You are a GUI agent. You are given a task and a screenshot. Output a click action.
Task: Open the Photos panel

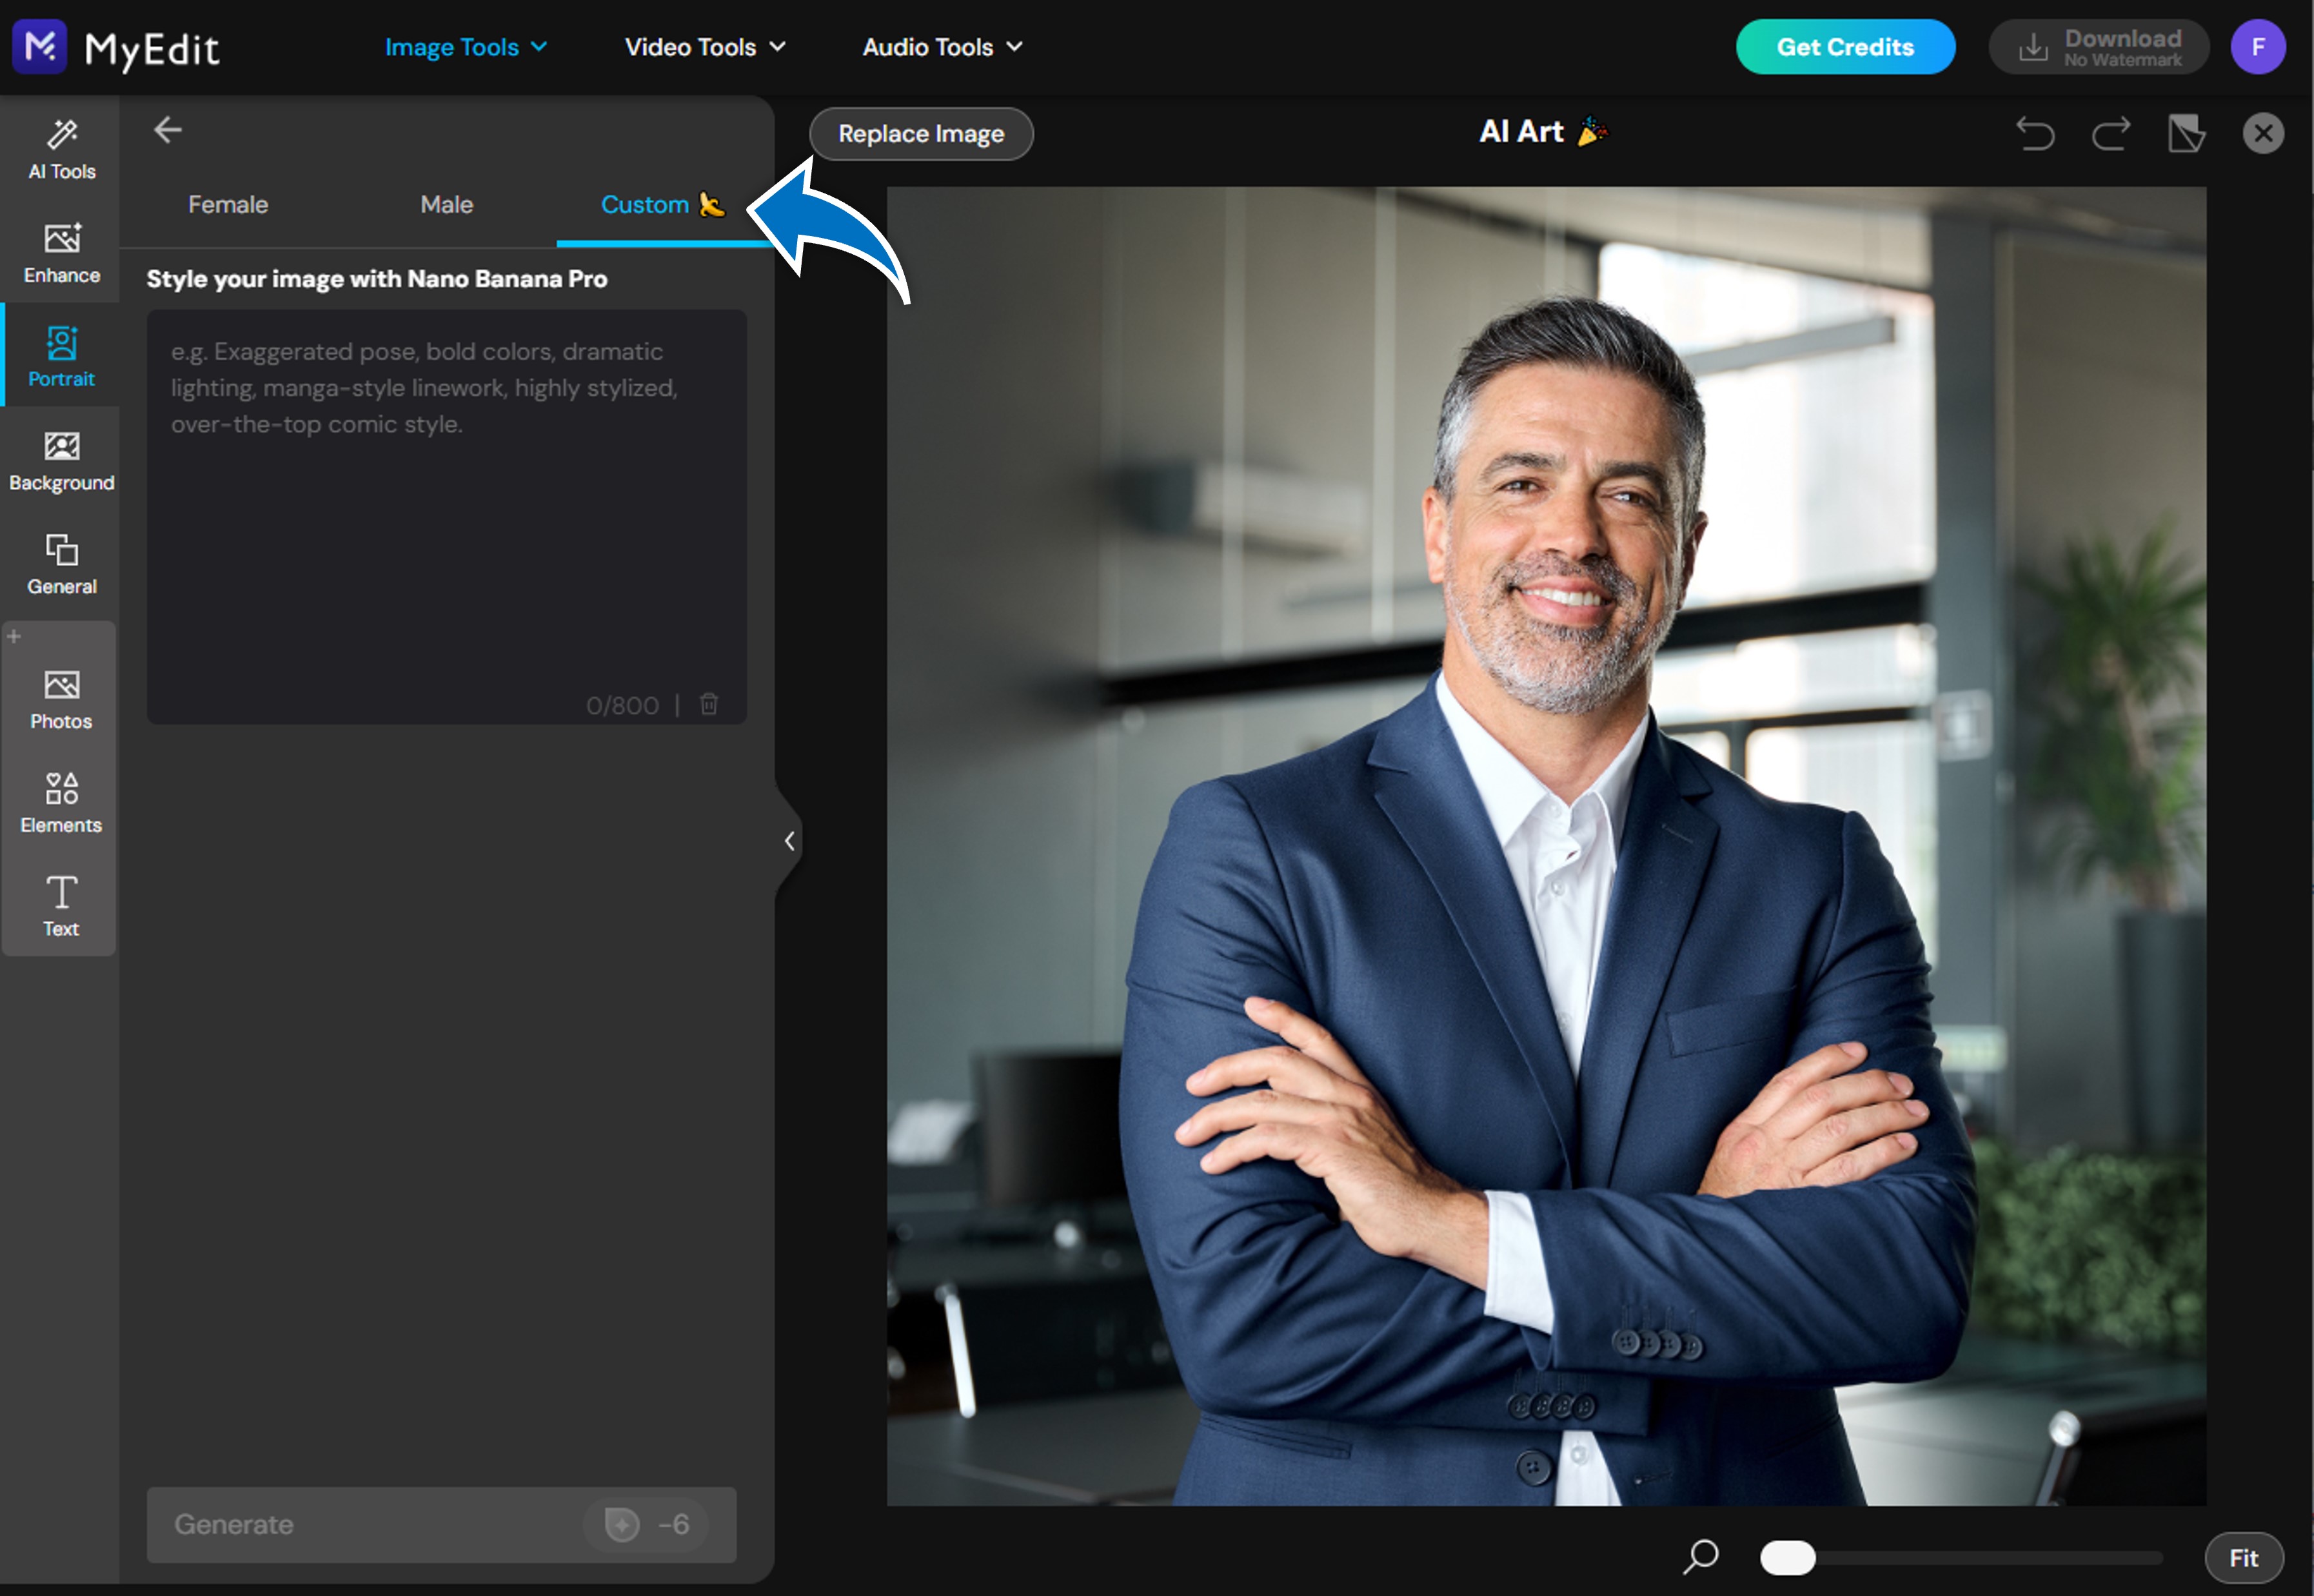(x=61, y=699)
